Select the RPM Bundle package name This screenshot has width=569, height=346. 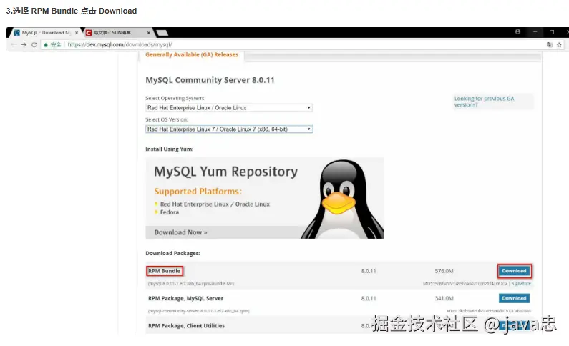[165, 271]
